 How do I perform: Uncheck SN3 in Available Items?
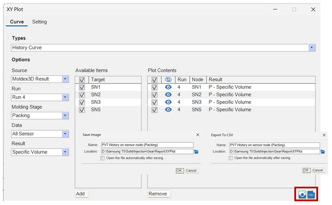(x=82, y=102)
